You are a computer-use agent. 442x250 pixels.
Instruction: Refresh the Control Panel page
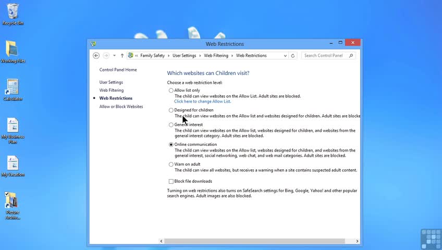coord(292,56)
